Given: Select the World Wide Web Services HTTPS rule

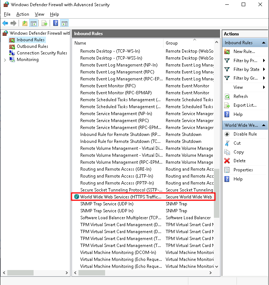Looking at the screenshot, I should coord(143,197).
